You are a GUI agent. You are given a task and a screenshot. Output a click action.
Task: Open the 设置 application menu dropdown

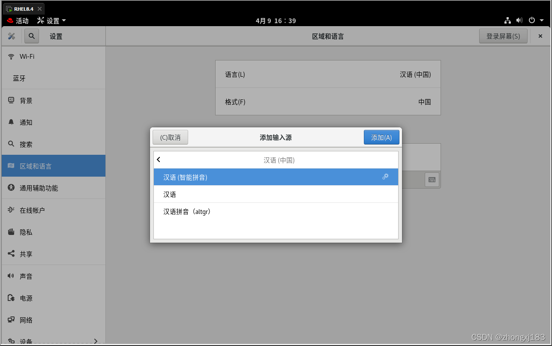tap(51, 21)
